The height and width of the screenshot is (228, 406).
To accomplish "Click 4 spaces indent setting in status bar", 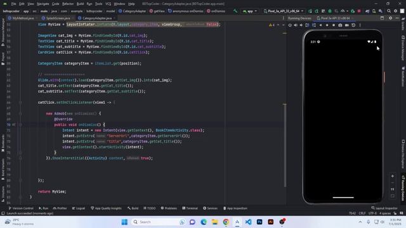I will click(x=385, y=213).
